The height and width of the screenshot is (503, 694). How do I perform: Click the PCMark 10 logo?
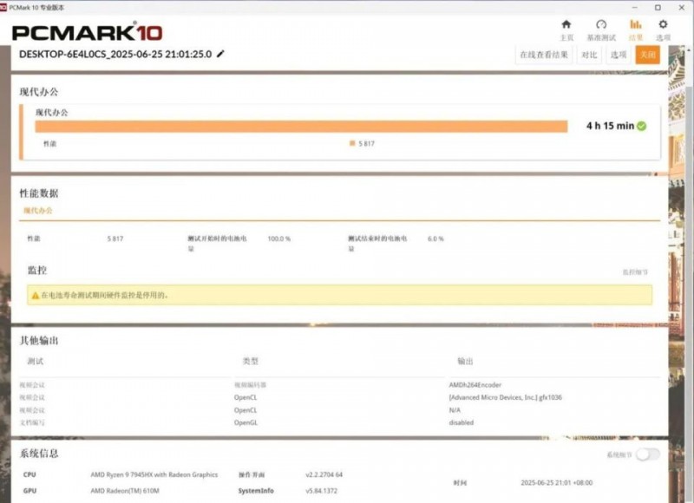(x=87, y=33)
